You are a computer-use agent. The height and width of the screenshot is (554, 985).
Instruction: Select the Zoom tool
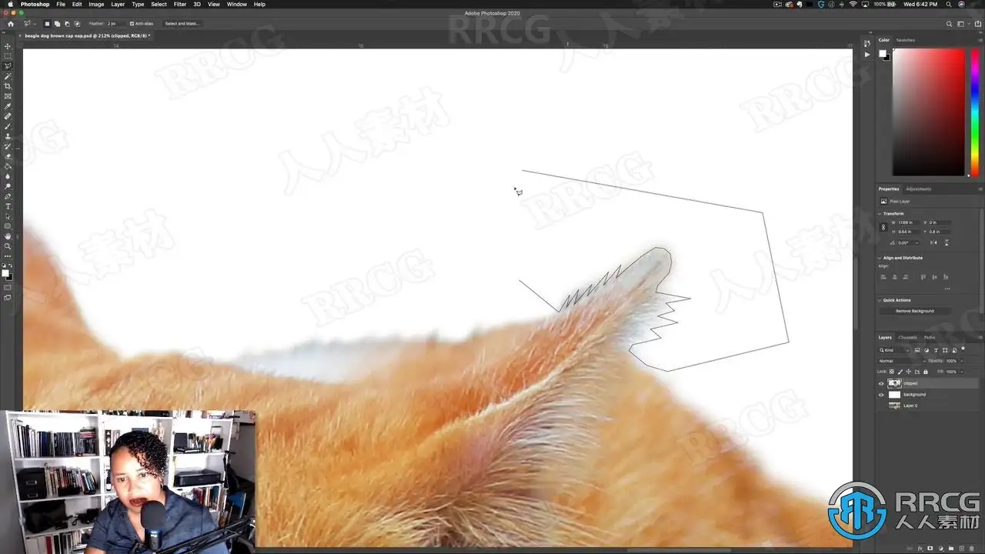(8, 246)
